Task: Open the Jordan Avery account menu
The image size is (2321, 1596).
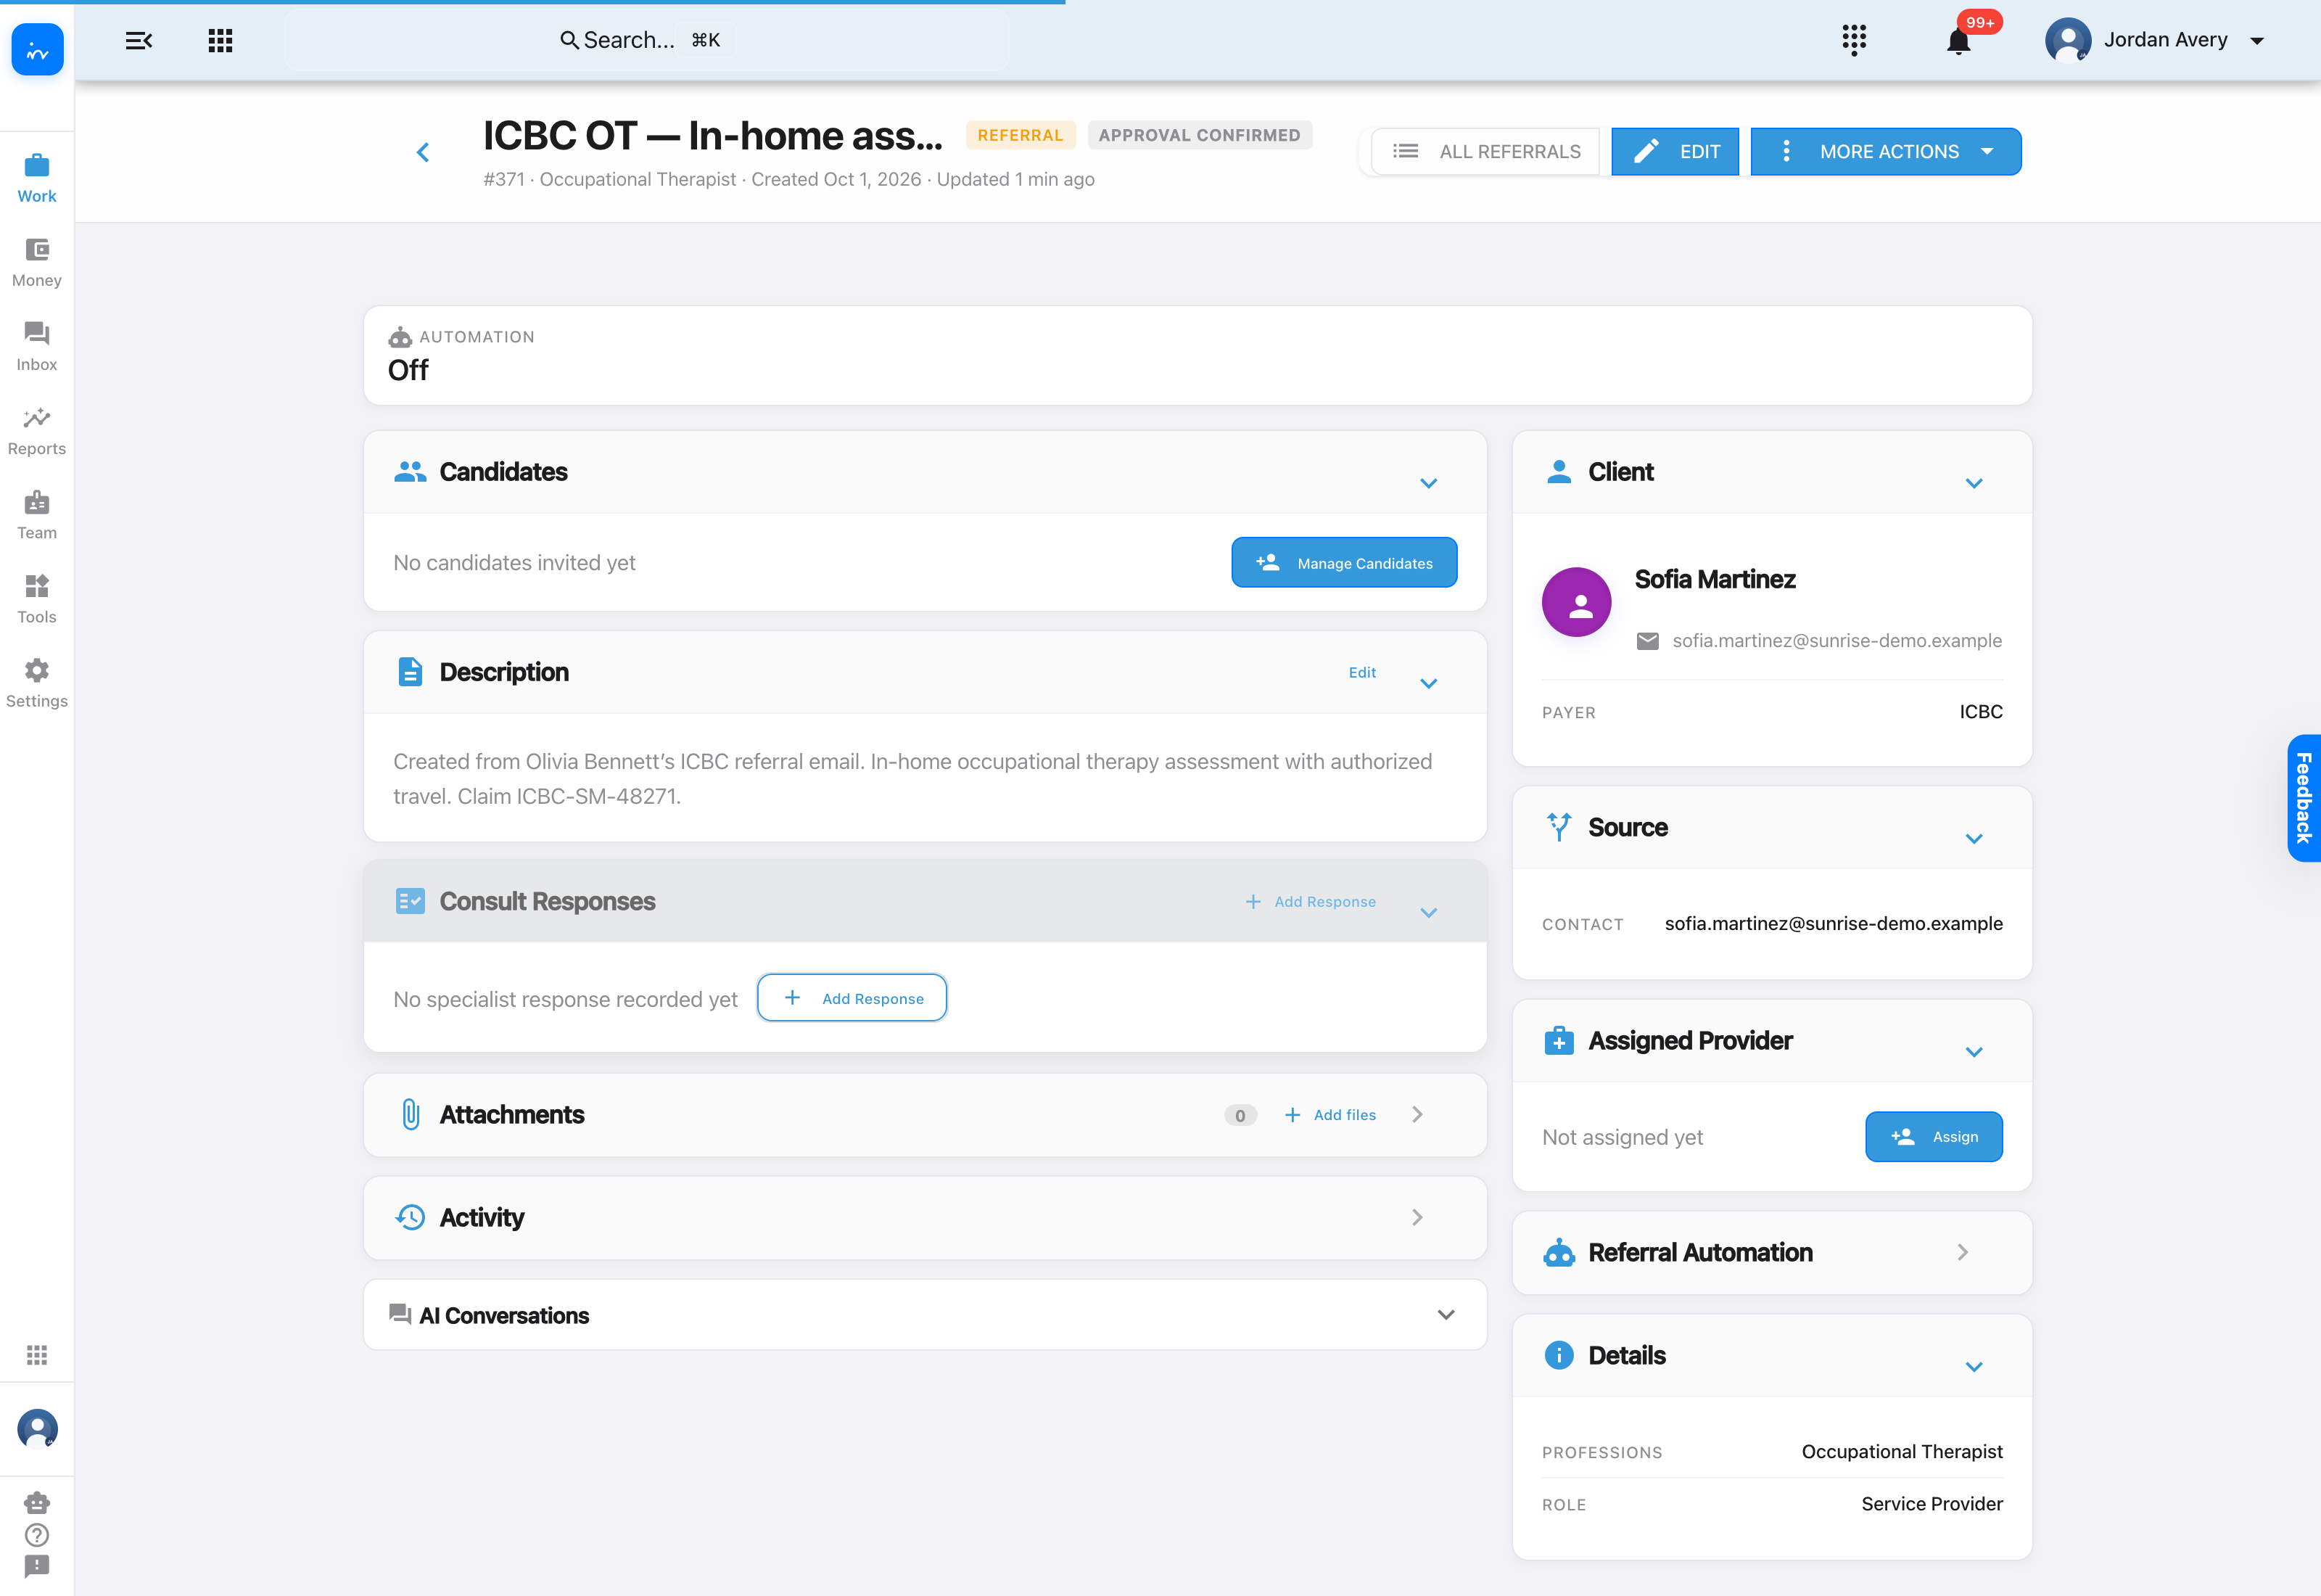Action: pyautogui.click(x=2155, y=40)
